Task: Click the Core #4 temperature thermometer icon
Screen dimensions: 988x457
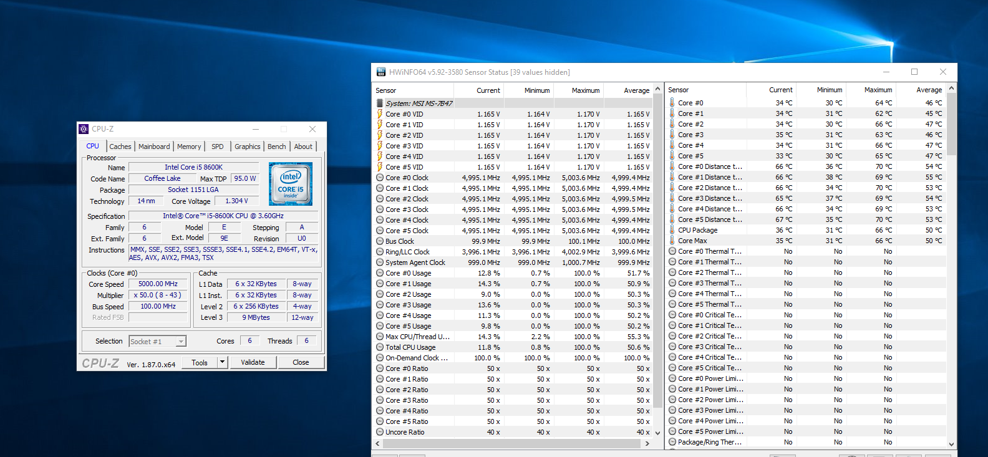Action: (672, 145)
